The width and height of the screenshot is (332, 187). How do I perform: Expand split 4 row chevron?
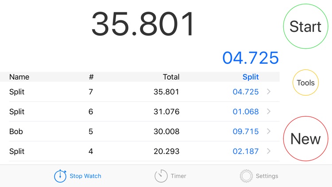coord(269,151)
